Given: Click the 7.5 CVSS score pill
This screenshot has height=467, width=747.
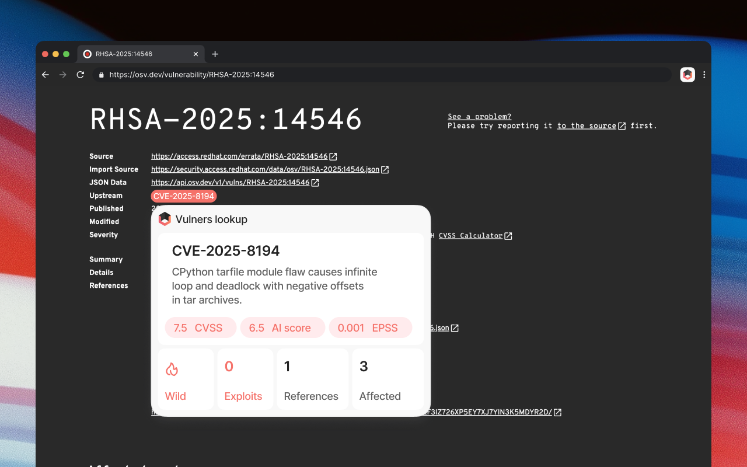Looking at the screenshot, I should [200, 327].
